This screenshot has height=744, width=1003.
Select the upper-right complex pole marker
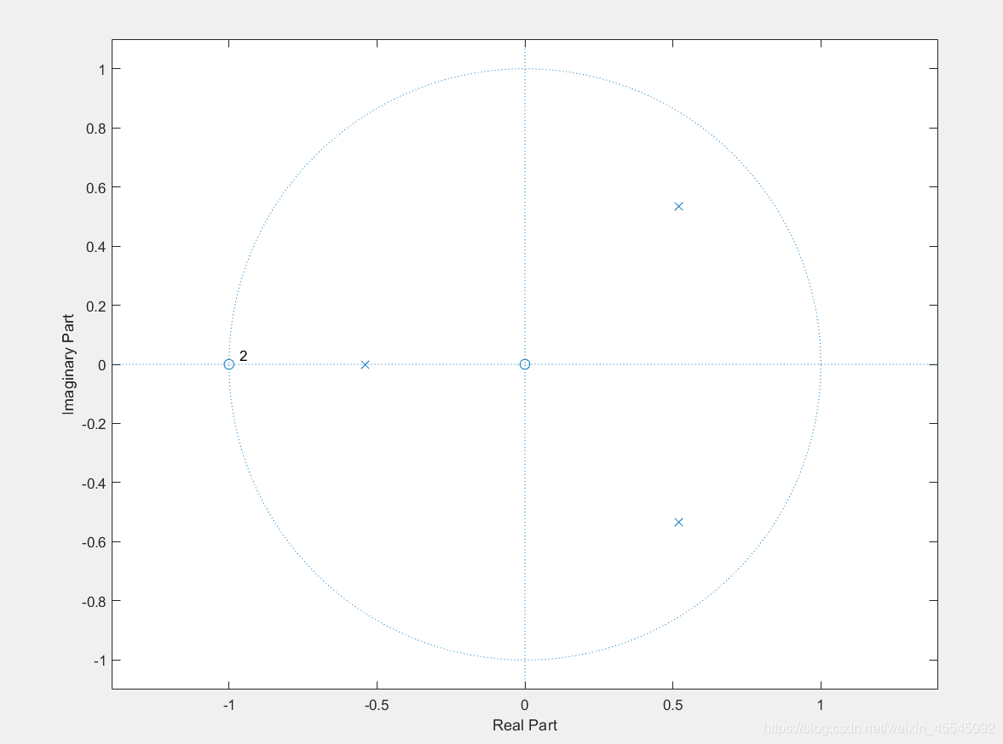point(678,207)
